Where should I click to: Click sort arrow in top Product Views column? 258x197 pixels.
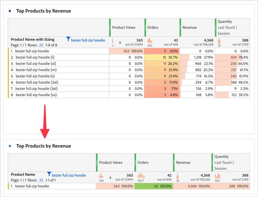(120, 43)
